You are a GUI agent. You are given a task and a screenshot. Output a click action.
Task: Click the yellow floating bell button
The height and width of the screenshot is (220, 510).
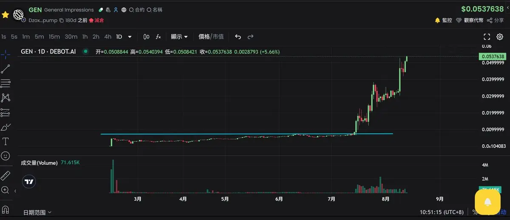(x=487, y=202)
